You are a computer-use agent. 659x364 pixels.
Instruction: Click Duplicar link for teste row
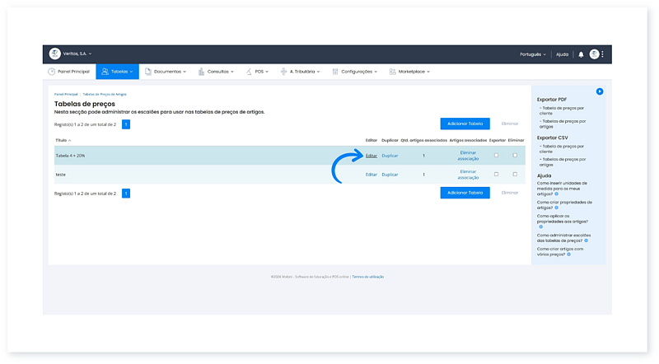tap(390, 175)
